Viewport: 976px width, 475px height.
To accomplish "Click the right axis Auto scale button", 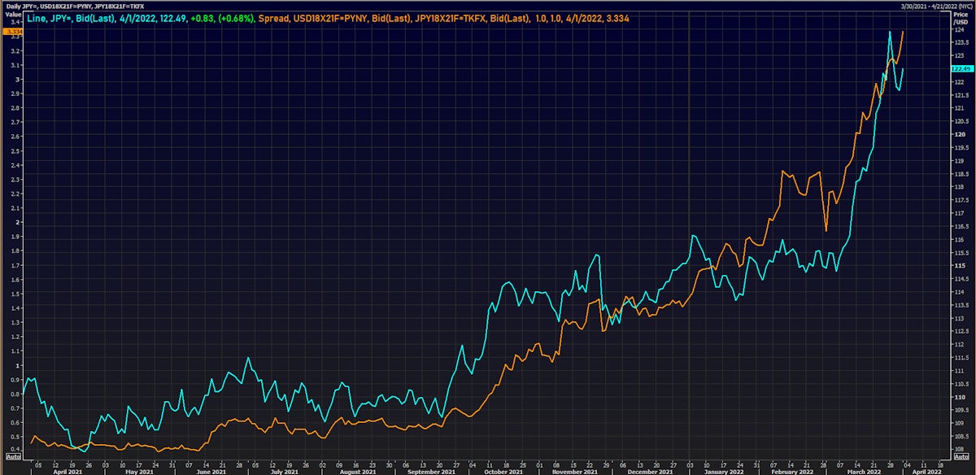I will coord(963,457).
